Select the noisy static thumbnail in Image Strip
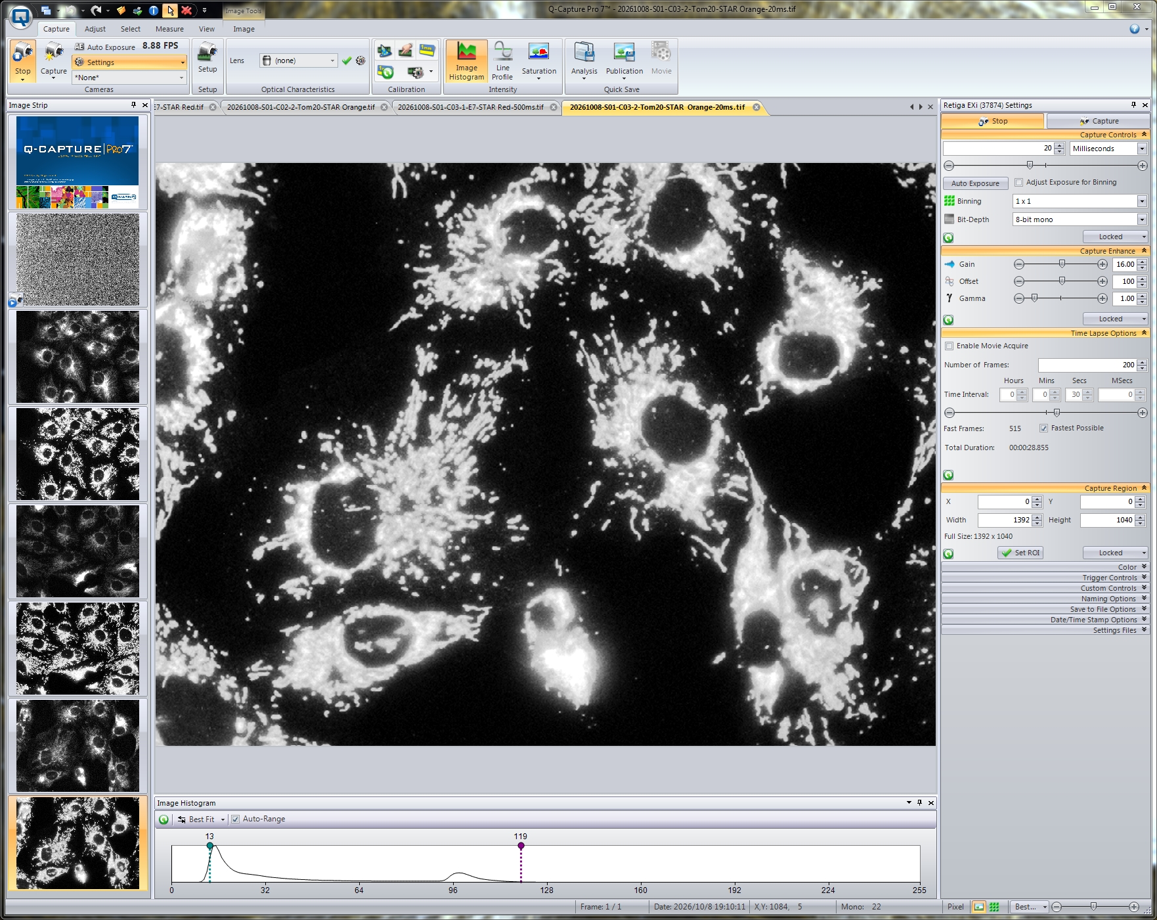Screen dimensions: 1157x920 click(x=77, y=260)
